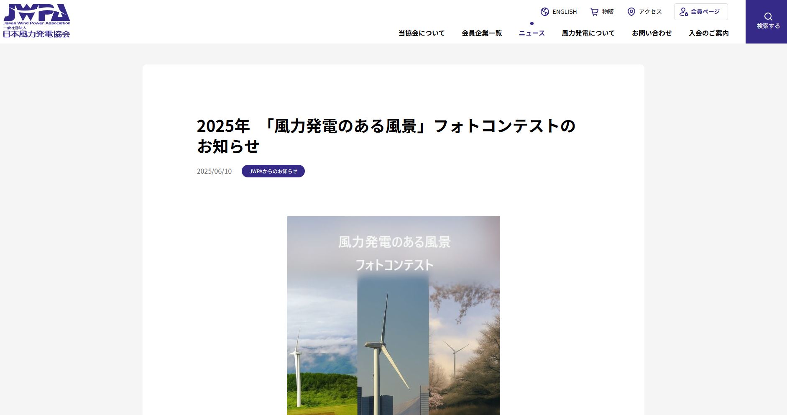Open the アクセス page link
The height and width of the screenshot is (415, 787).
[644, 12]
